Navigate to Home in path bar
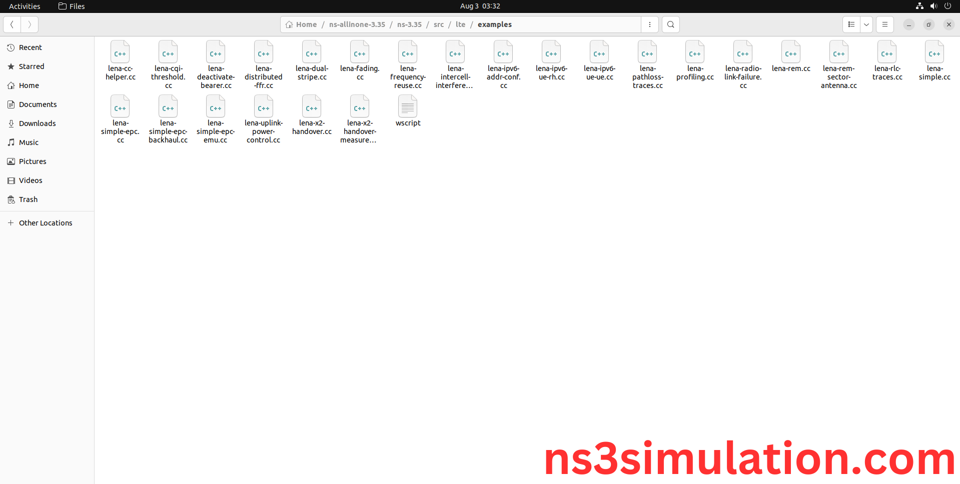 [x=302, y=24]
